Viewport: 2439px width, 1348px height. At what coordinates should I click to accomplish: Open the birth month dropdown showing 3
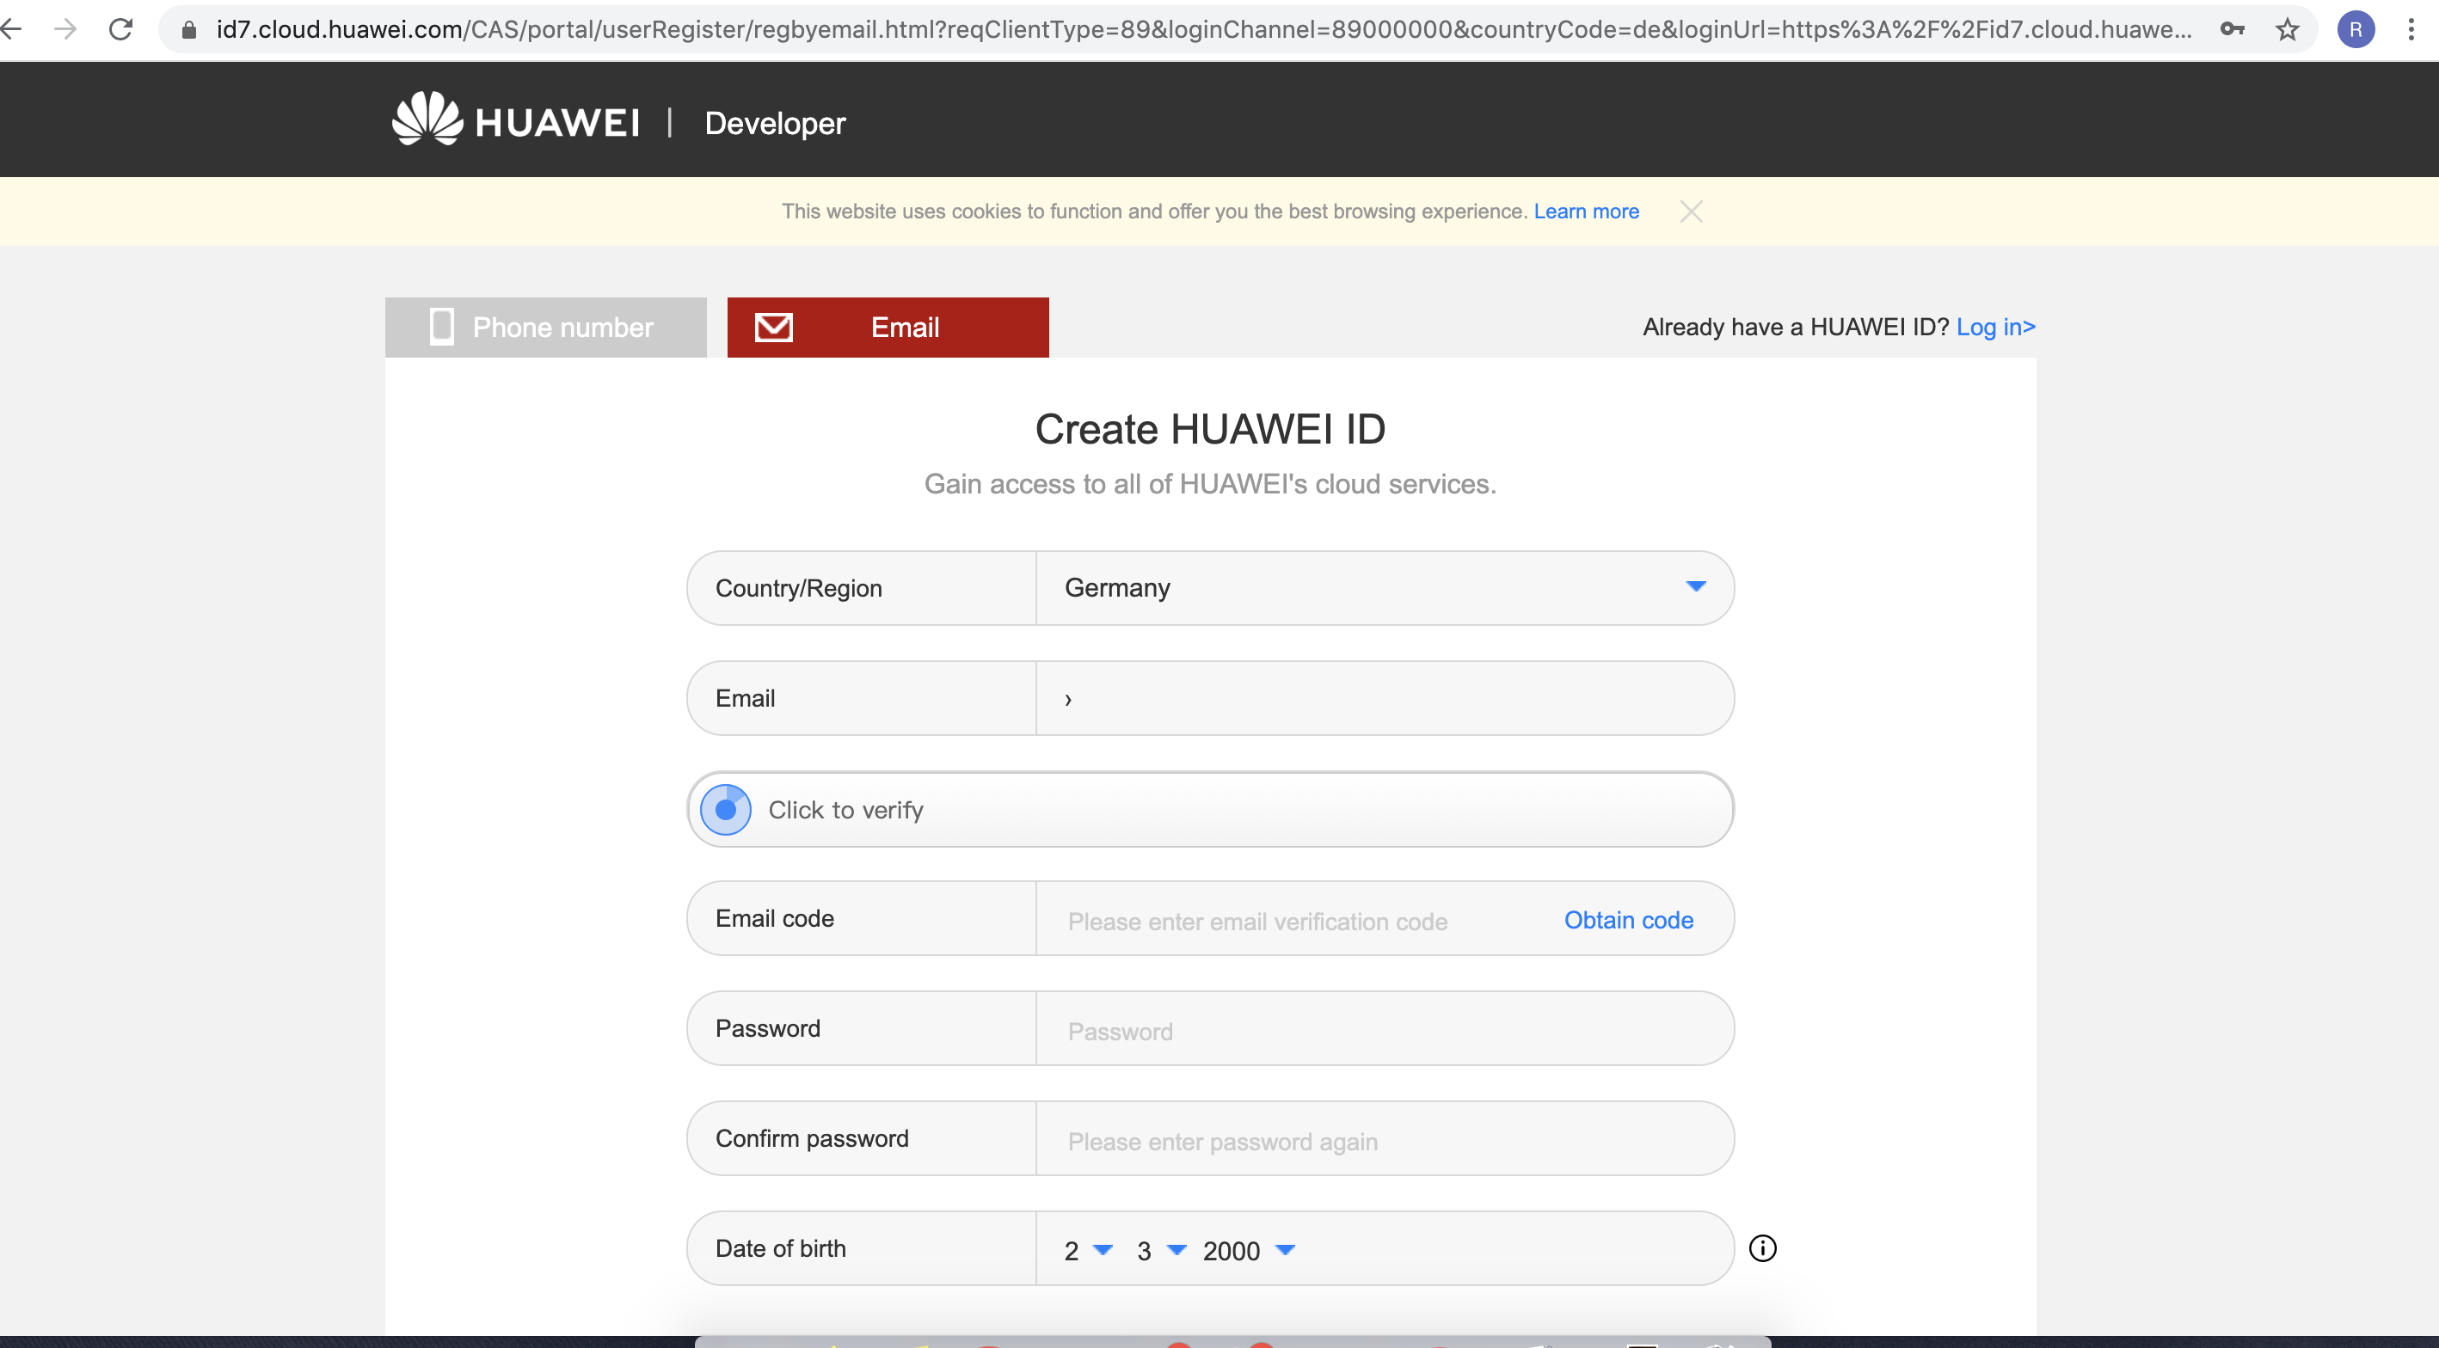tap(1161, 1251)
